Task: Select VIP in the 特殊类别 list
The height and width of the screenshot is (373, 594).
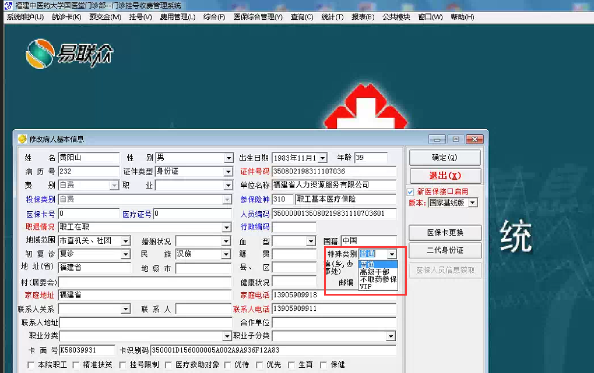Action: click(x=378, y=286)
